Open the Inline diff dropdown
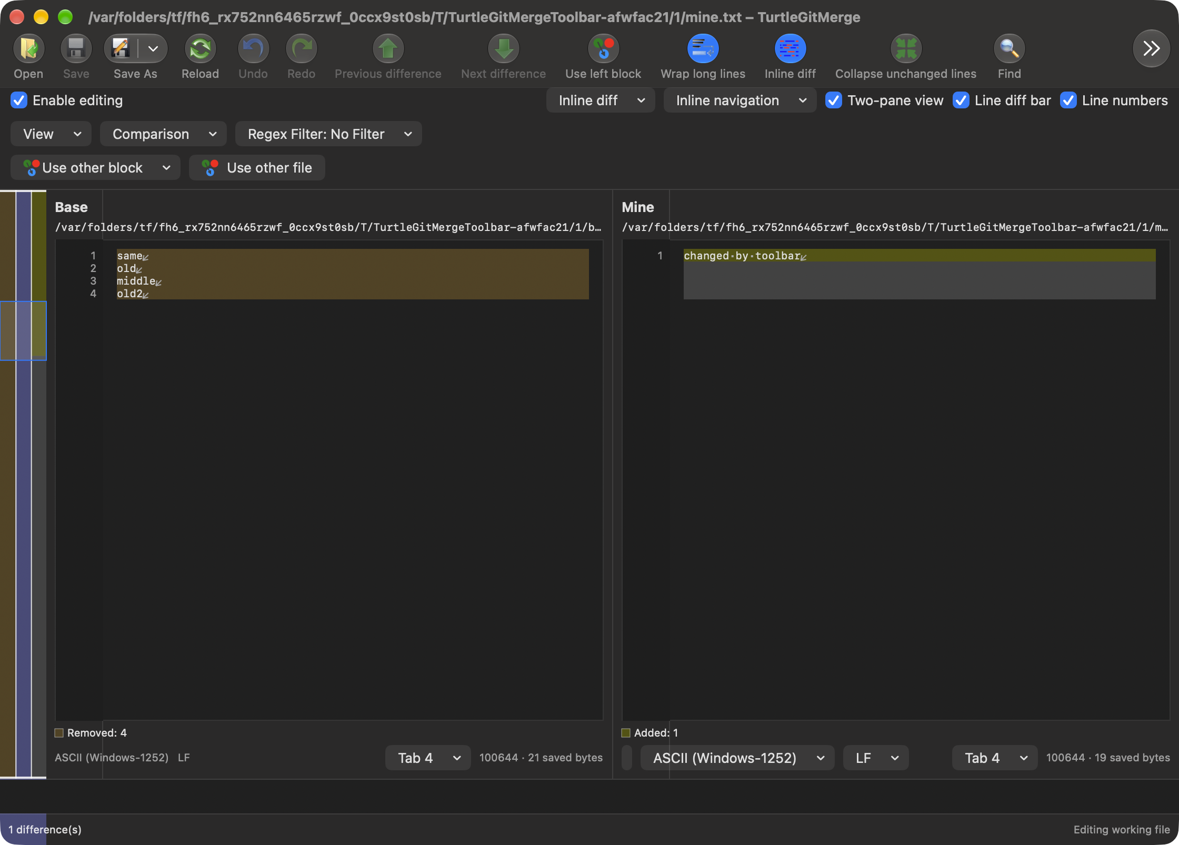The width and height of the screenshot is (1179, 845). click(601, 100)
